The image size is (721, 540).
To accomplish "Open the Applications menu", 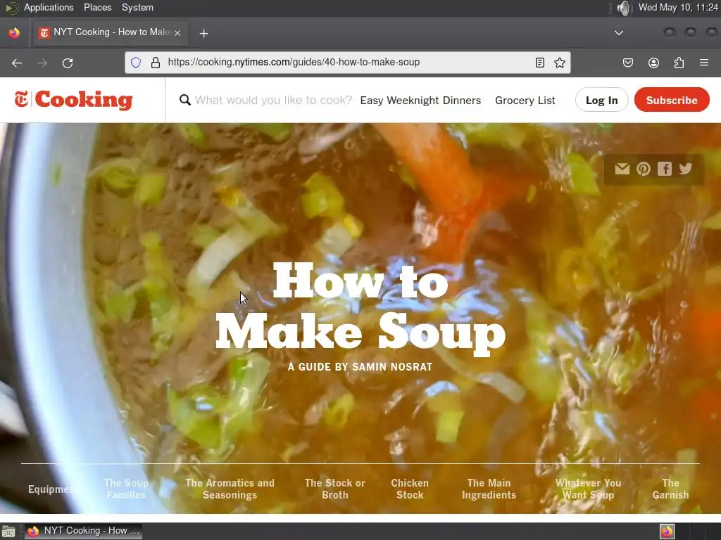I will tap(49, 7).
